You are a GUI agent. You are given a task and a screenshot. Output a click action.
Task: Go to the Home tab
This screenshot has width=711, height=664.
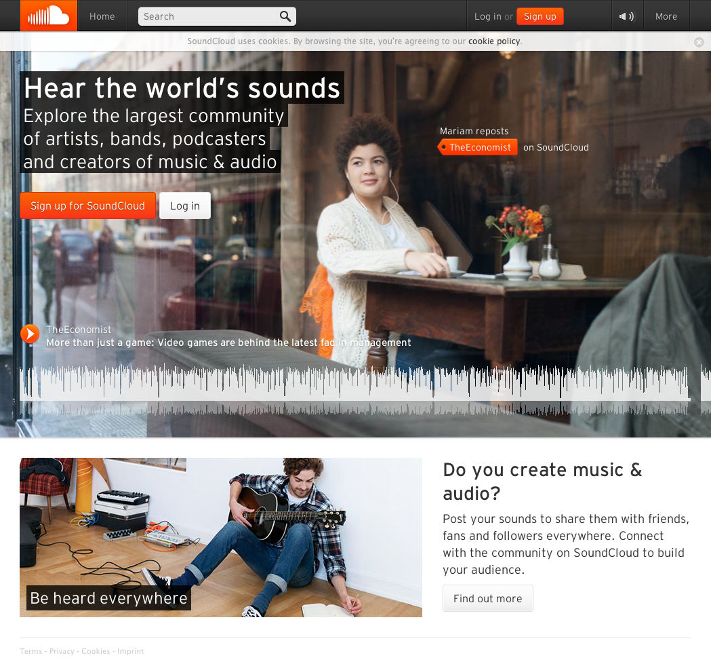102,16
